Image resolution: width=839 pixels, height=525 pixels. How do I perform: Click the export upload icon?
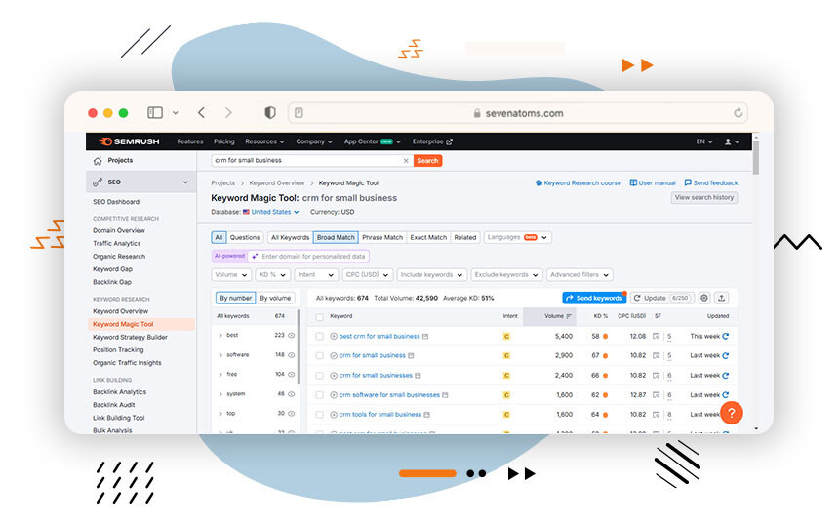pos(721,298)
